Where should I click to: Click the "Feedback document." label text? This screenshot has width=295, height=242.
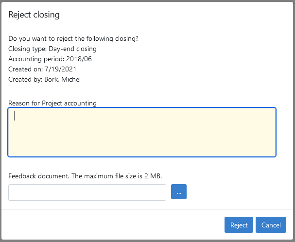[39, 176]
